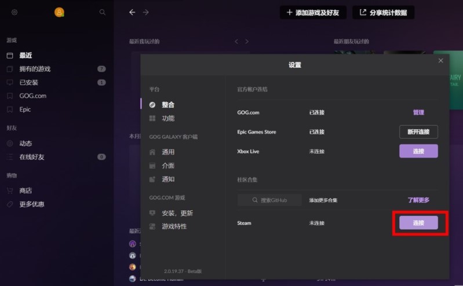The width and height of the screenshot is (463, 286).
Task: Open 商店 store page
Action: [25, 190]
